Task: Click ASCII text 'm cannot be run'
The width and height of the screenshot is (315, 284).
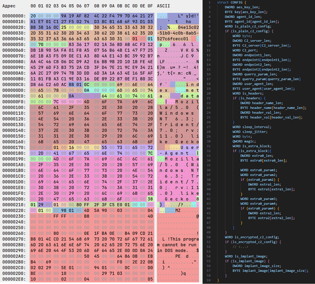Action: [177, 245]
